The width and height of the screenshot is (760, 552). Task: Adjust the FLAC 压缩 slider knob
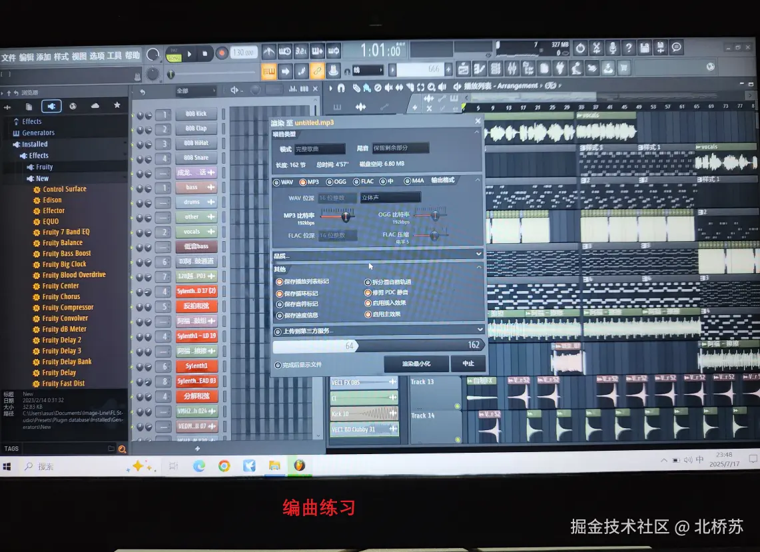[434, 236]
